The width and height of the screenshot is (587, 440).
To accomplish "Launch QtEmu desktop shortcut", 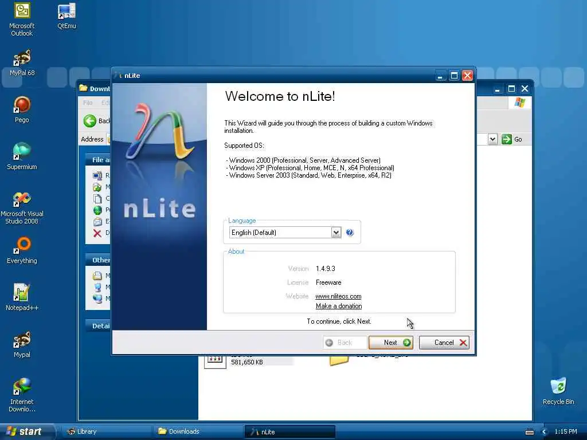I will pyautogui.click(x=66, y=15).
